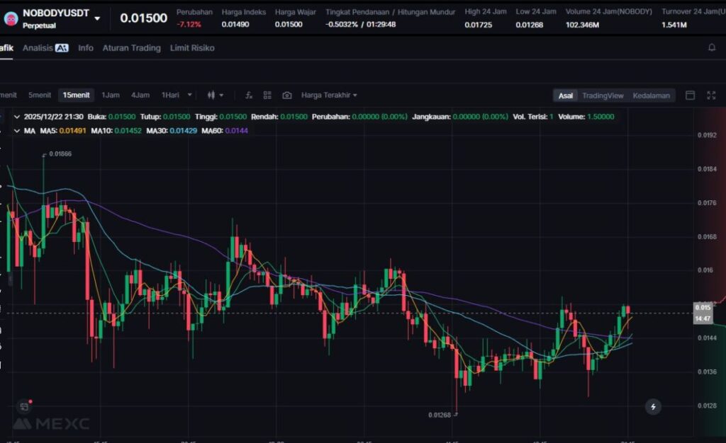The width and height of the screenshot is (726, 443).
Task: Open the NOBODYUSDT pair selector dropdown
Action: (97, 18)
